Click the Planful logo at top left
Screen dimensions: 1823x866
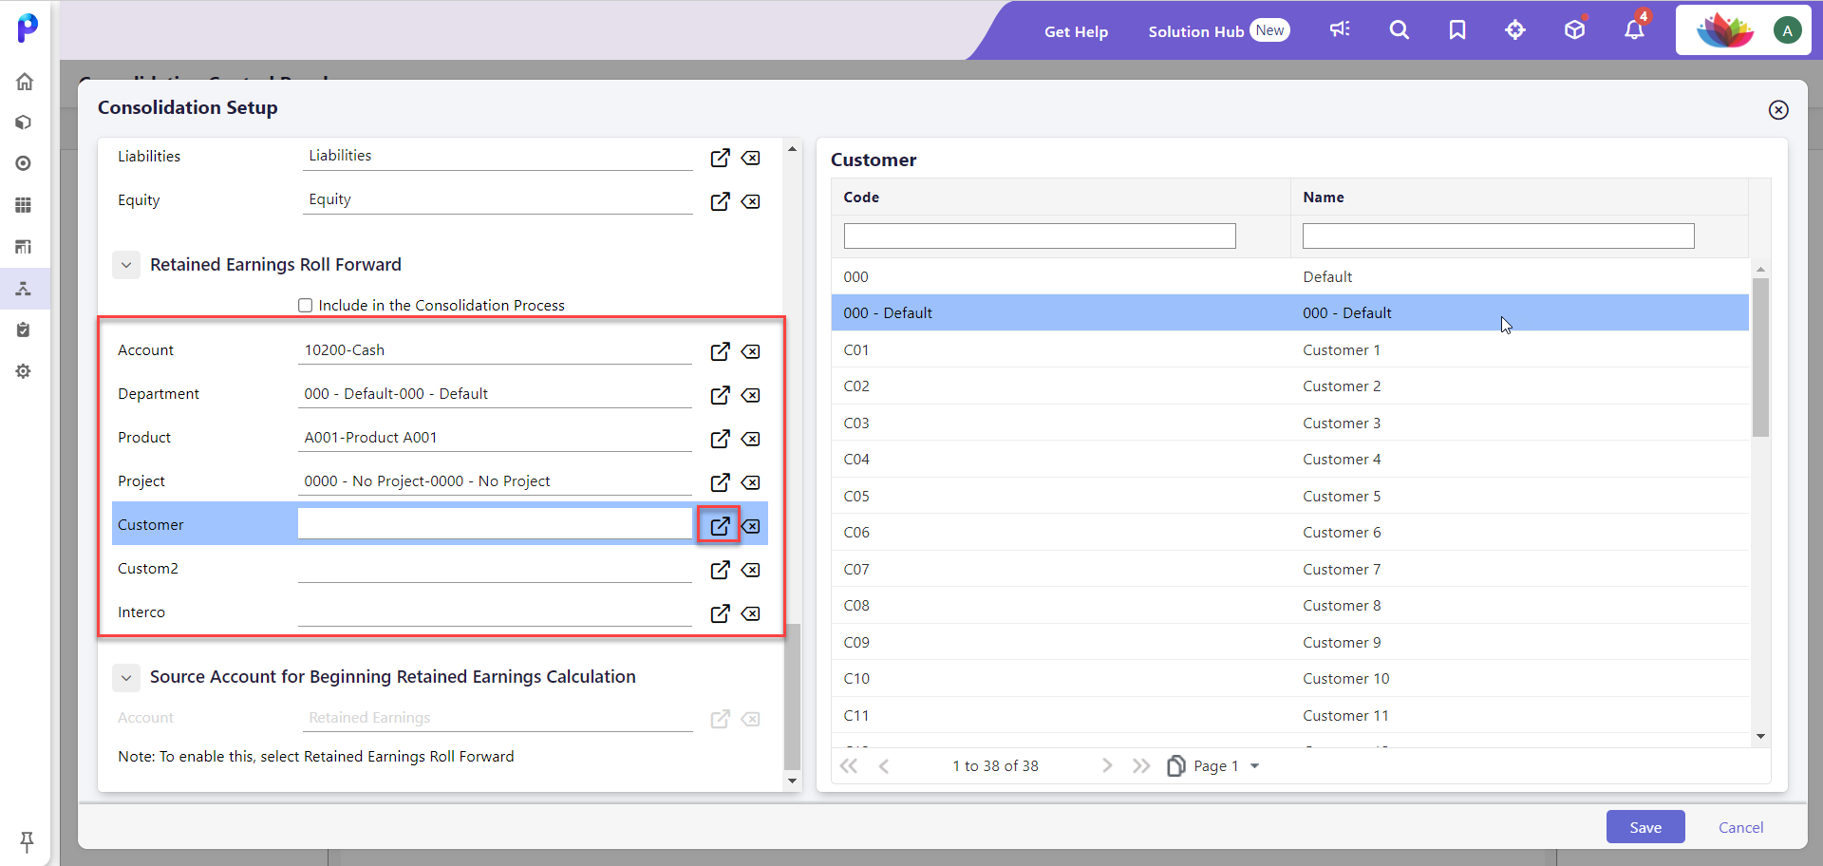[28, 28]
